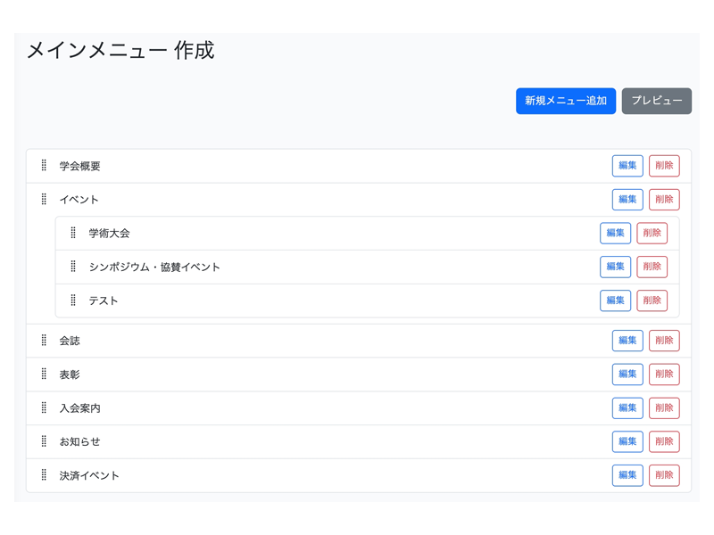Edit the 決済イベント menu item
Screen dimensions: 714x535
click(627, 475)
